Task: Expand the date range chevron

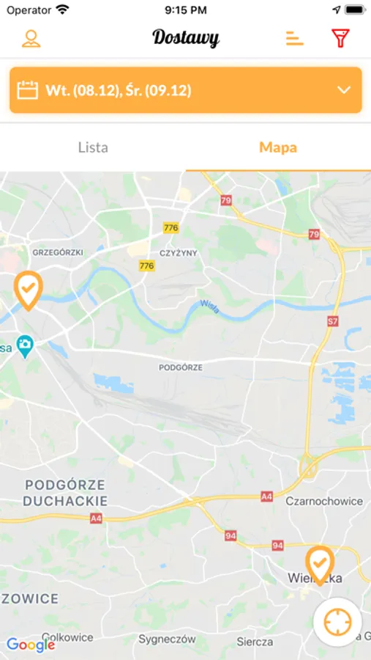Action: pyautogui.click(x=344, y=90)
